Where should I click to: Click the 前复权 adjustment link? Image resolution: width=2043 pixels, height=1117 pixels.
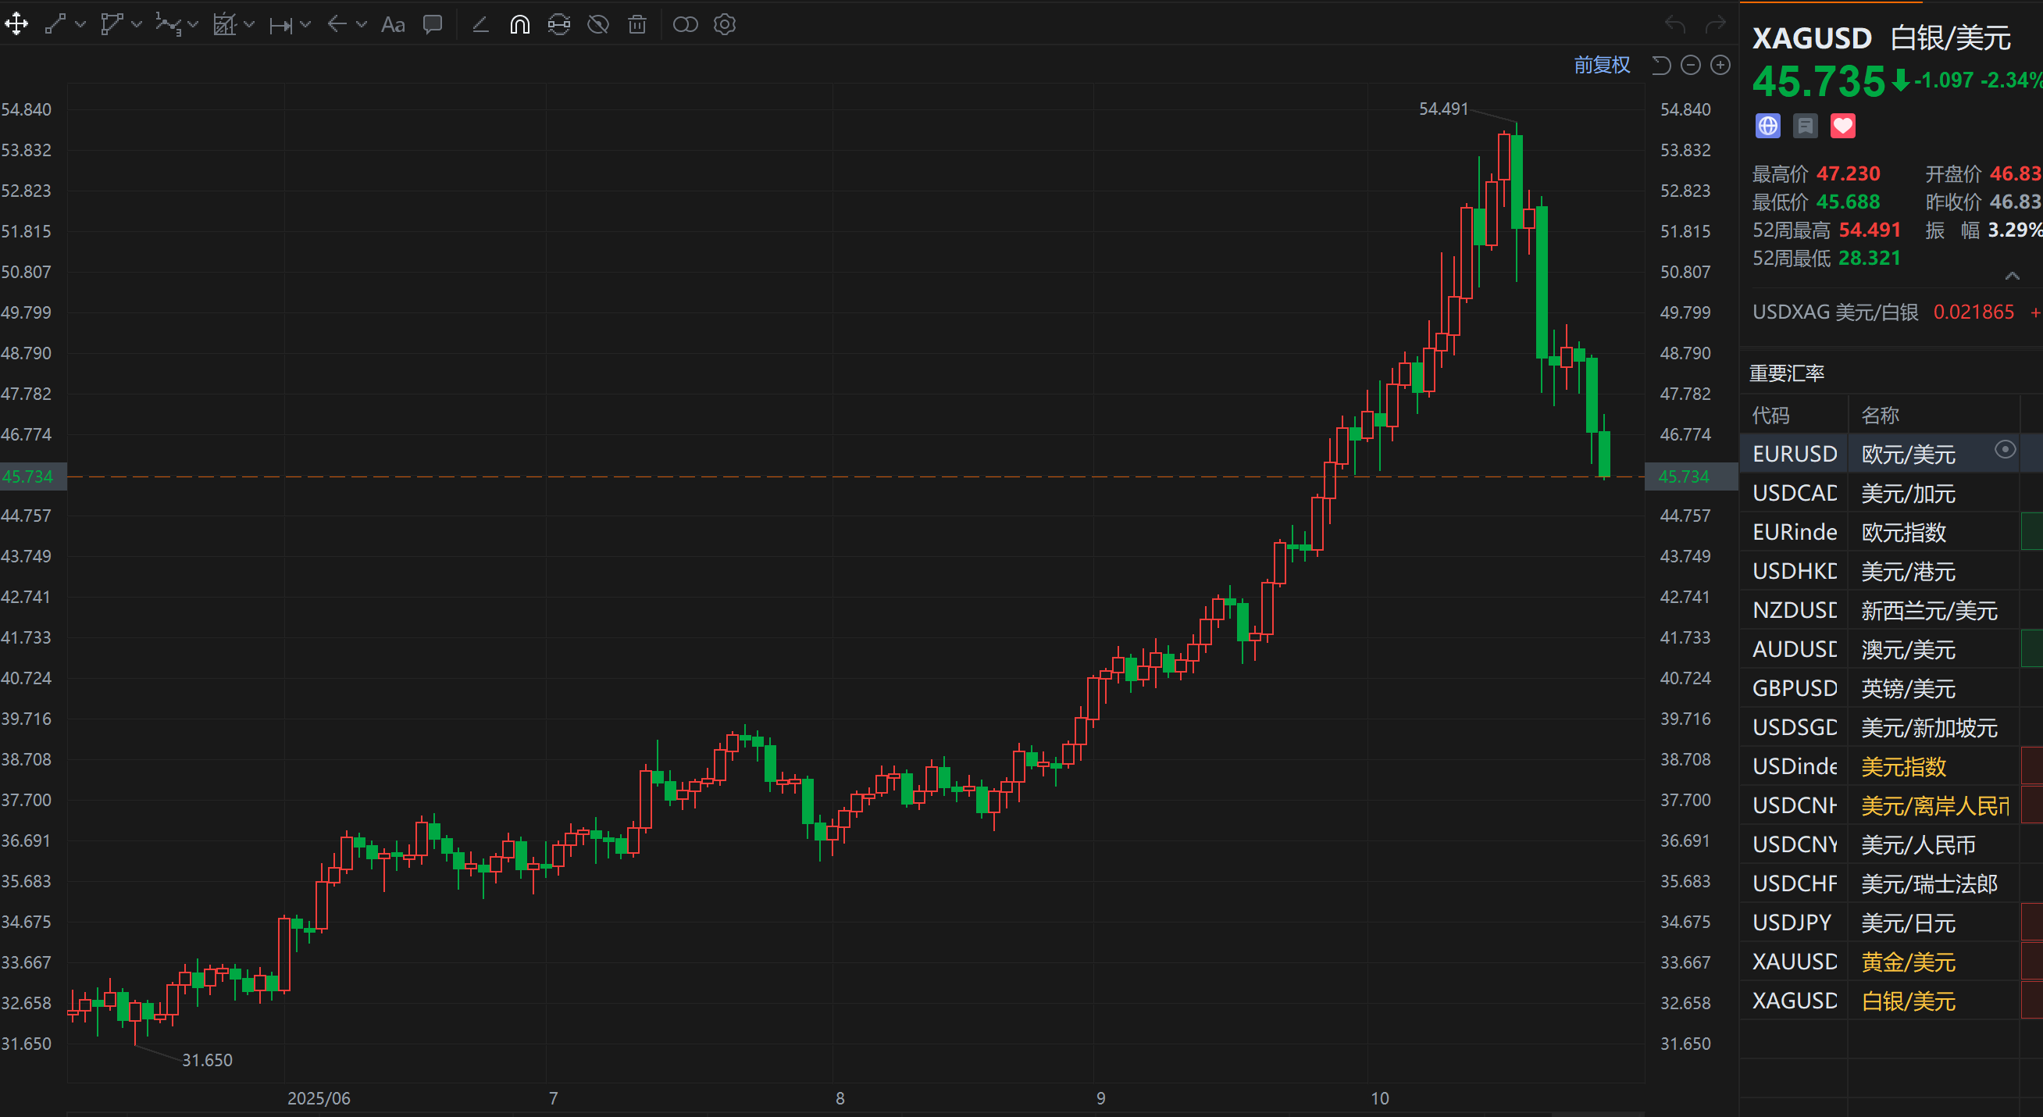click(1601, 65)
